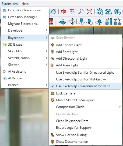Expand the Developer submenu
The height and width of the screenshot is (146, 123).
(25, 30)
